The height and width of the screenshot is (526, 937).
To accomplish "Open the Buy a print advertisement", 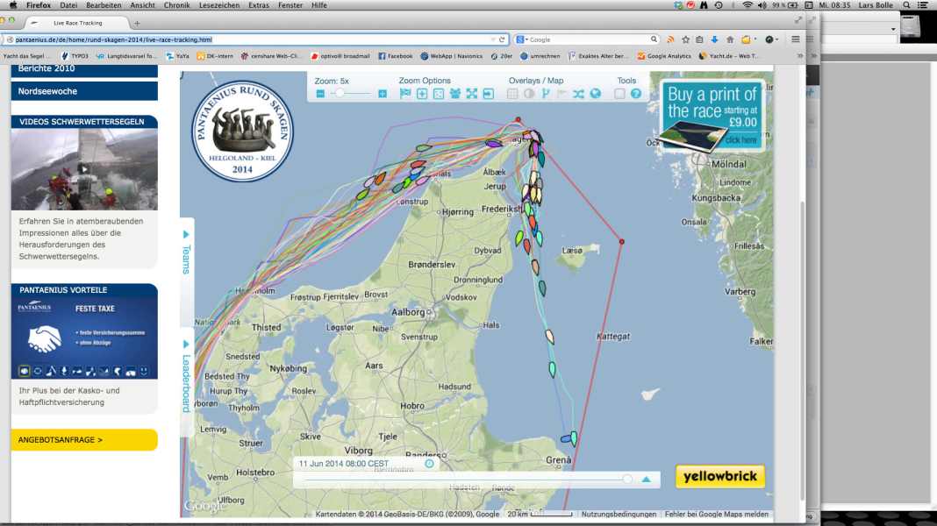I will click(x=712, y=117).
